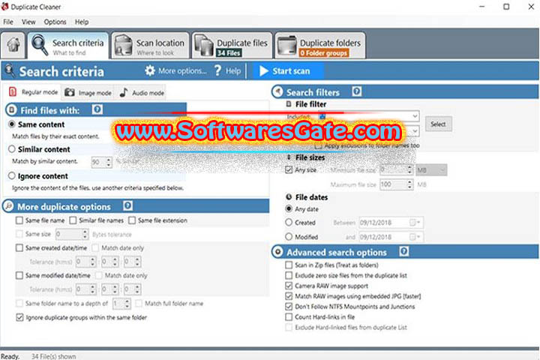Open the Options menu

point(55,22)
